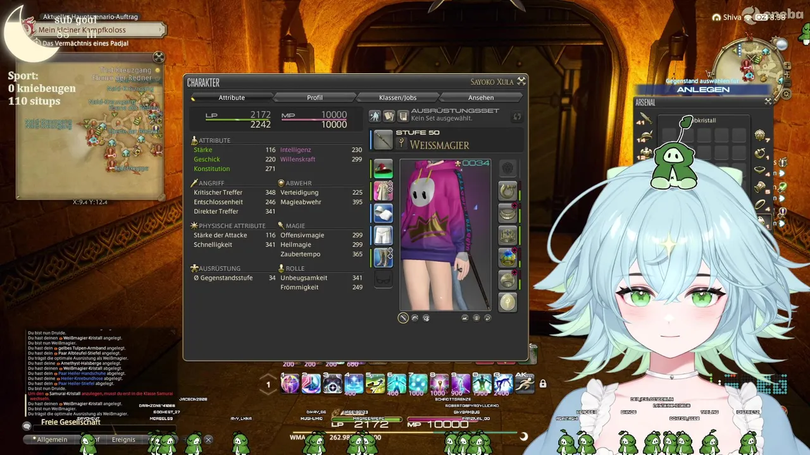810x455 pixels.
Task: Use hotbar slot 3 ability
Action: (333, 384)
